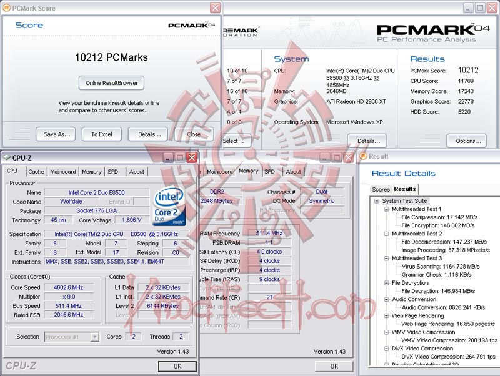
Task: Collapse the File Decryption node
Action: pyautogui.click(x=386, y=283)
